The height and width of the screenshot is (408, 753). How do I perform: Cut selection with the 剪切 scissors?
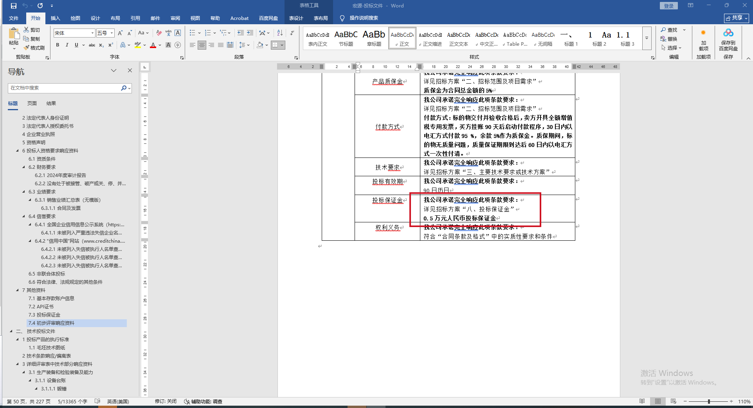tap(32, 30)
